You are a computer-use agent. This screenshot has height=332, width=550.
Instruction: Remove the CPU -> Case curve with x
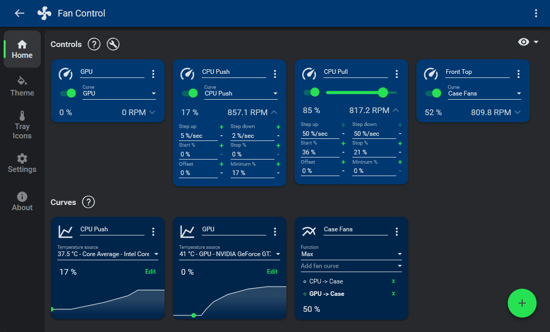point(393,281)
